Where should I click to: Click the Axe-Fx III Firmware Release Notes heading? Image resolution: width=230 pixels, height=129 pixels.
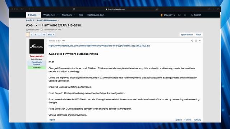click(73, 54)
